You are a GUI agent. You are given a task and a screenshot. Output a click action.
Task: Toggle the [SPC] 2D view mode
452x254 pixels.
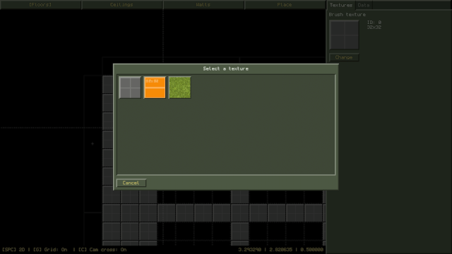coord(13,249)
